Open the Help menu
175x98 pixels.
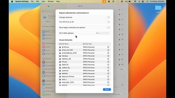58,1
